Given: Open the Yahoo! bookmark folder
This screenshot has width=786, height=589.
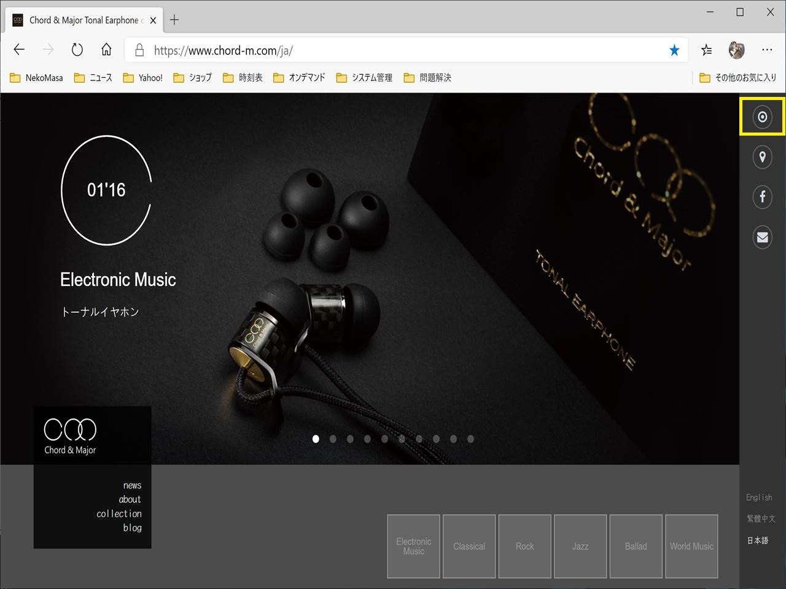Looking at the screenshot, I should click(x=143, y=78).
